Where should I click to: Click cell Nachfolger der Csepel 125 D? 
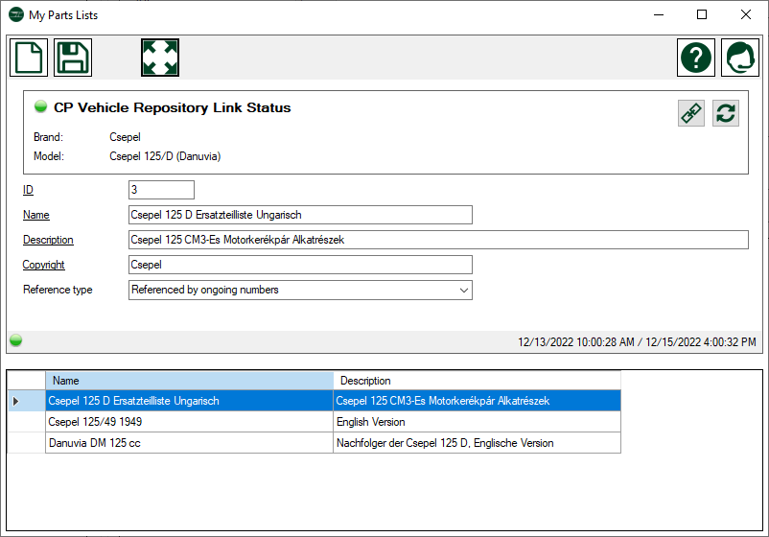click(477, 443)
